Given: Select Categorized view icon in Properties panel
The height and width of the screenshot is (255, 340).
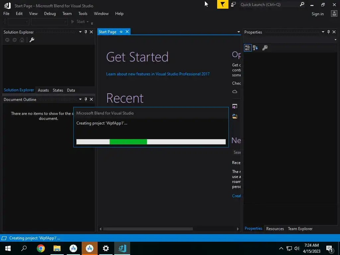Looking at the screenshot, I should click(248, 48).
